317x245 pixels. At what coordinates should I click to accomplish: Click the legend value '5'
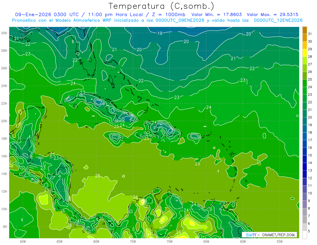coord(309,231)
